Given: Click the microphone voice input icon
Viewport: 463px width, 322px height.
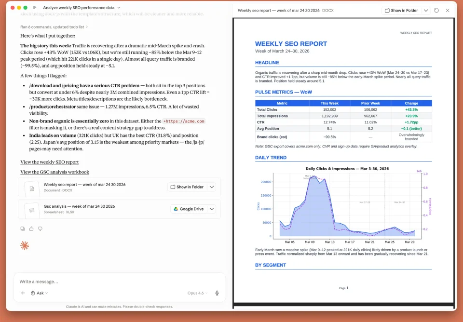Looking at the screenshot, I should pyautogui.click(x=217, y=293).
